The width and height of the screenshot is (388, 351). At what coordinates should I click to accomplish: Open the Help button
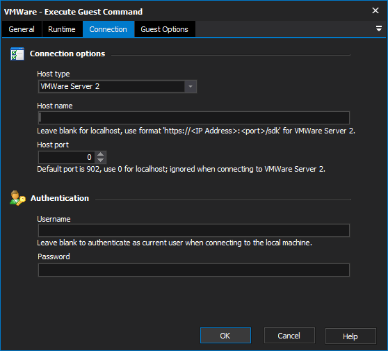[350, 336]
